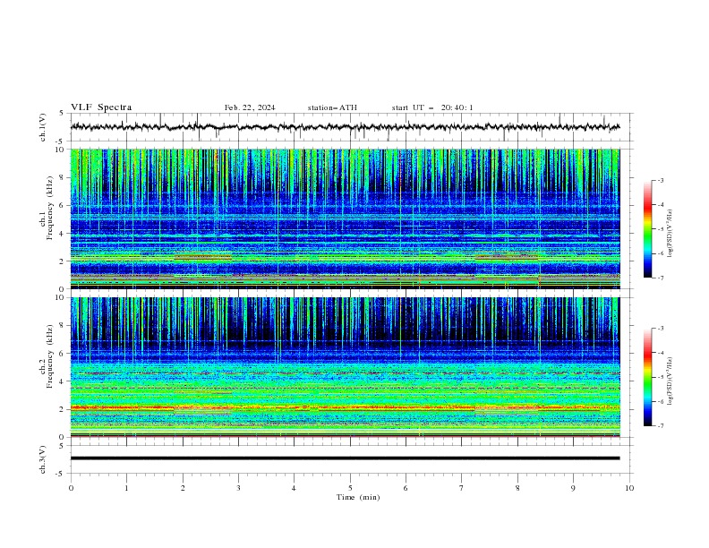Click the "-5" tick on ch.3(V) axis
This screenshot has height=548, width=709.
(x=61, y=474)
